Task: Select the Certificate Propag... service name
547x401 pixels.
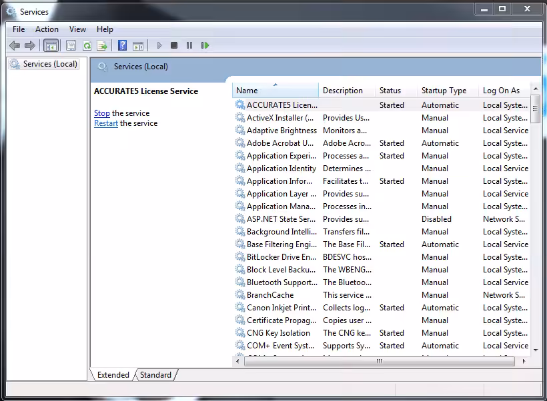Action: (x=282, y=320)
